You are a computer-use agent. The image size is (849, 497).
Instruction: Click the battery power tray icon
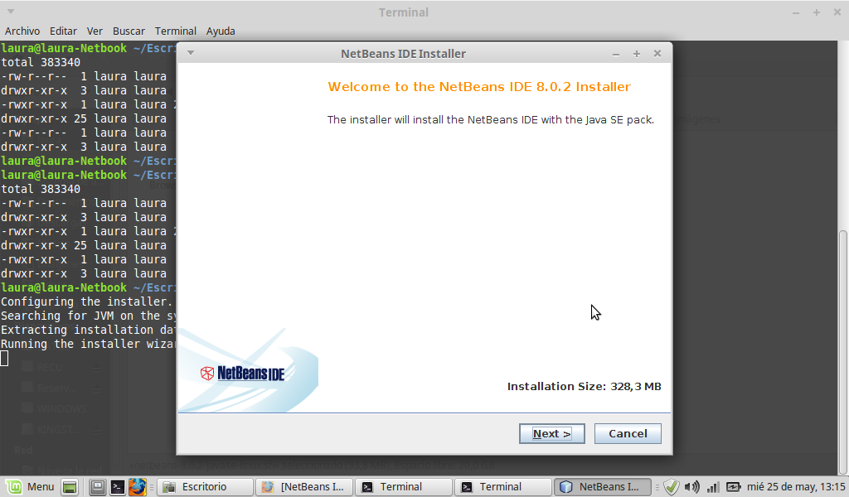(734, 487)
